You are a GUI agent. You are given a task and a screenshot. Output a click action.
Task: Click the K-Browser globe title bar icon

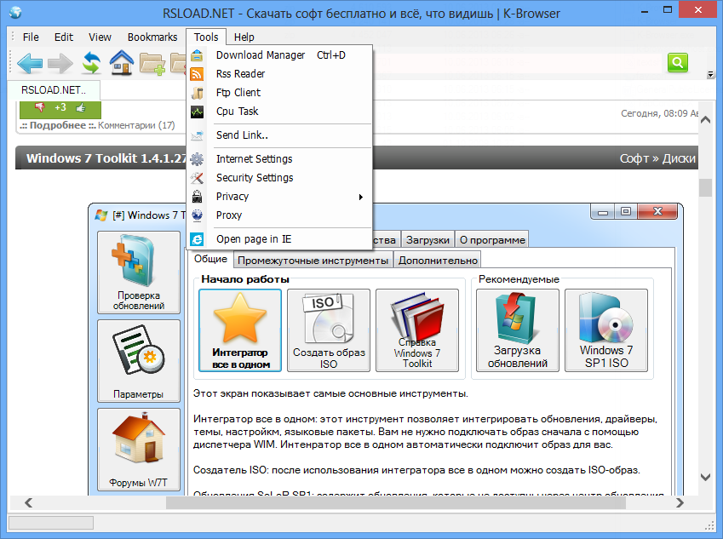click(x=15, y=13)
